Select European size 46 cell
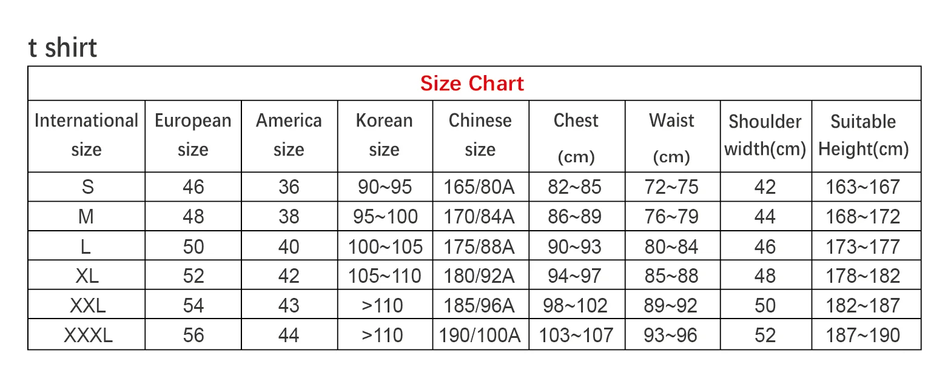The width and height of the screenshot is (948, 390). tap(193, 187)
